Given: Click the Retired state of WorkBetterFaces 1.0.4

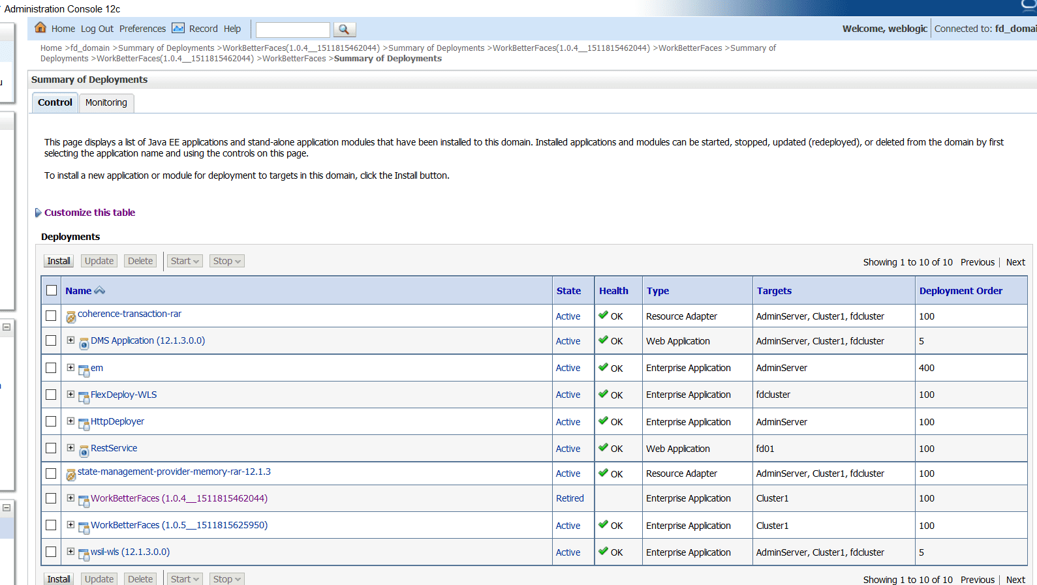Looking at the screenshot, I should 570,498.
